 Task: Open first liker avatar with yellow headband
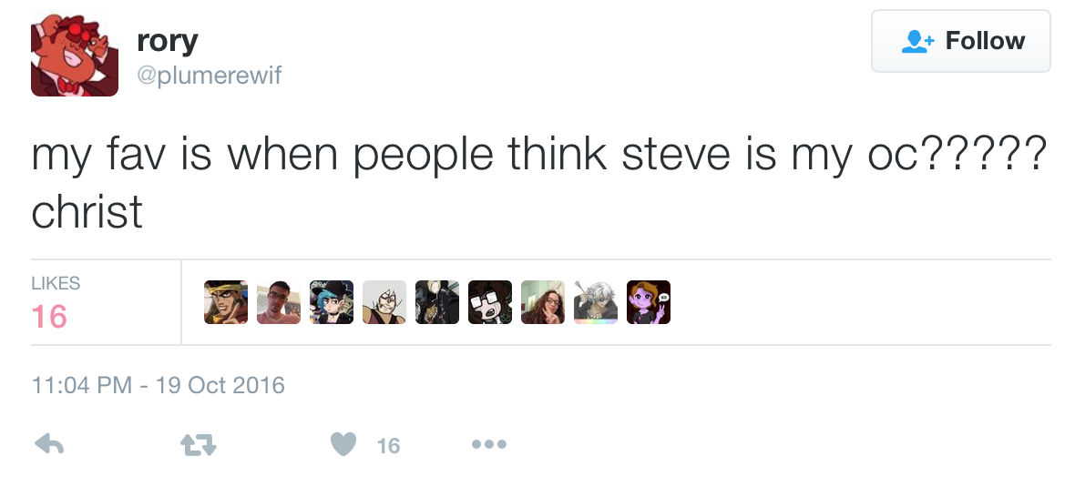click(x=226, y=302)
